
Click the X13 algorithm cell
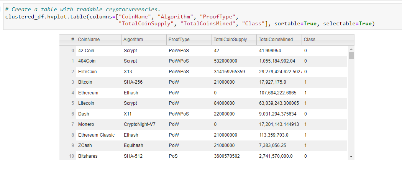click(x=144, y=72)
